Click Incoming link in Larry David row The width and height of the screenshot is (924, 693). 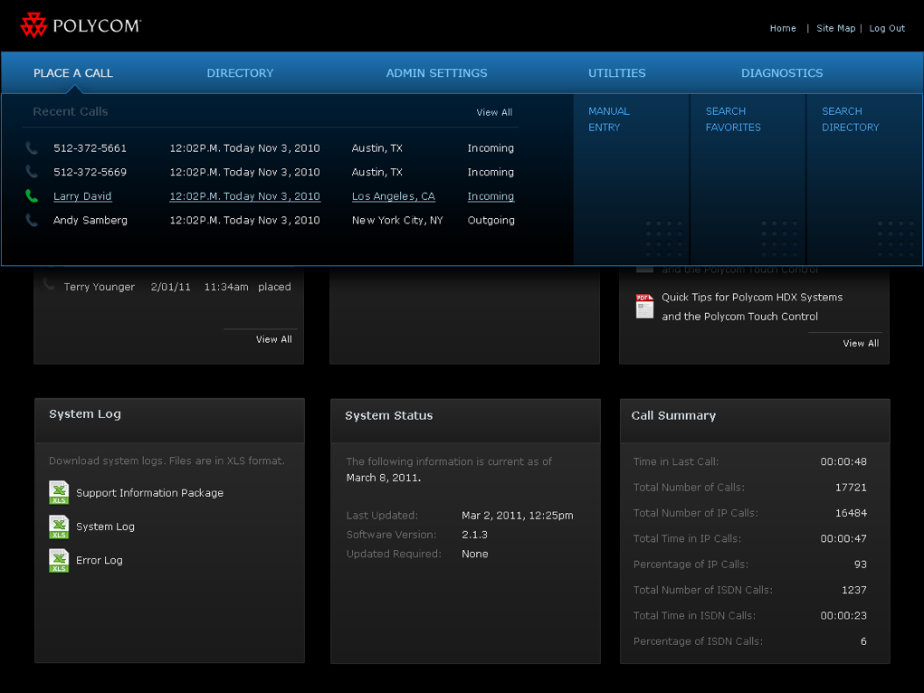pos(491,196)
